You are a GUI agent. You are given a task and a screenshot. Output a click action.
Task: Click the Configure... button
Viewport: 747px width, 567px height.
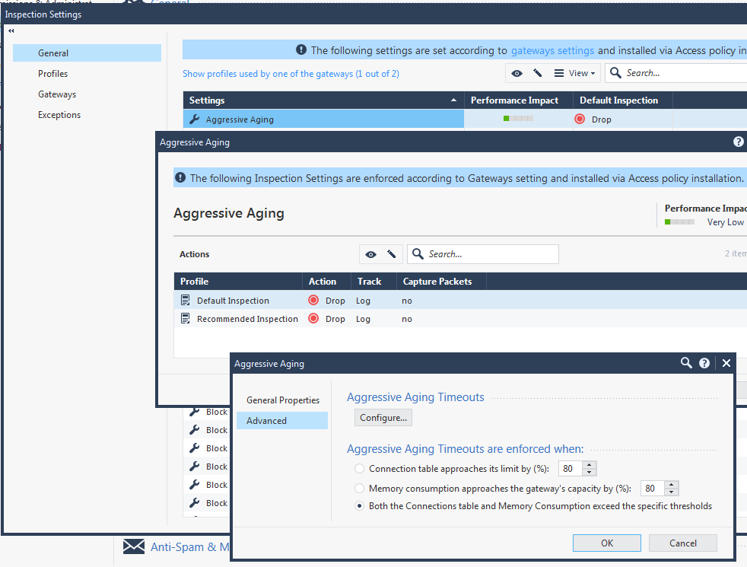pos(384,418)
